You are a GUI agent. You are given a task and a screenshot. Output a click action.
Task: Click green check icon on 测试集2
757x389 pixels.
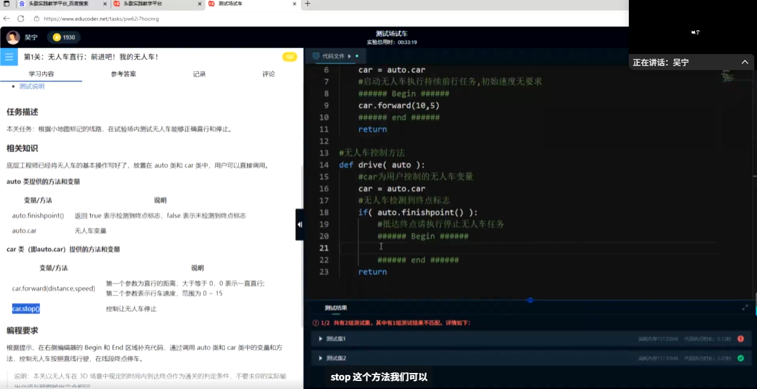pos(740,358)
